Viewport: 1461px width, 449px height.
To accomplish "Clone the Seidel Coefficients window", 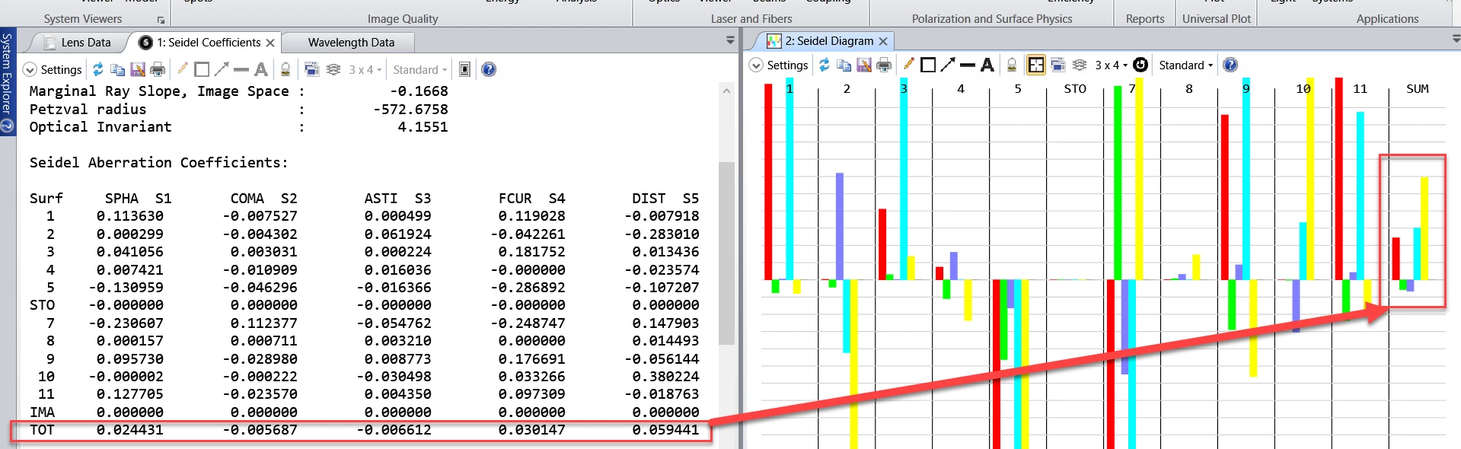I will click(311, 69).
